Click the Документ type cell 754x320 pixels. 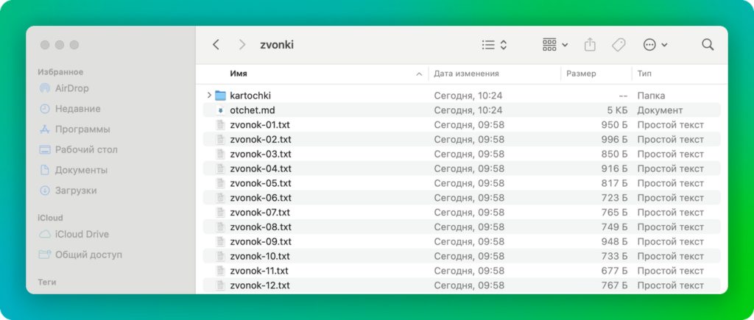(x=660, y=110)
